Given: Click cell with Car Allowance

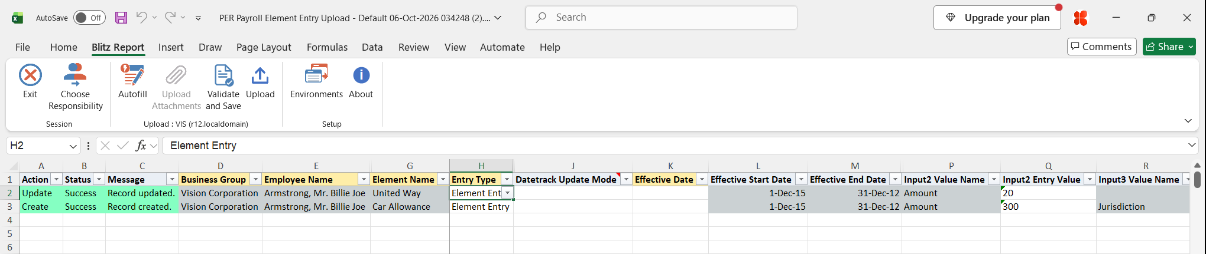Looking at the screenshot, I should coord(410,207).
